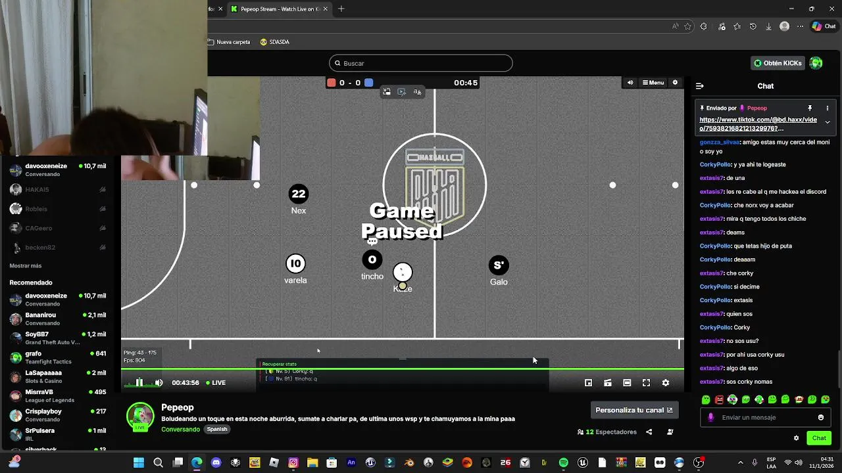This screenshot has height=473, width=842.
Task: Open grafo recommended channel
Action: pos(58,357)
